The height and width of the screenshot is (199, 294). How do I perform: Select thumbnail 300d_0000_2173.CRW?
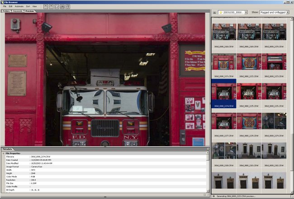pos(274,61)
